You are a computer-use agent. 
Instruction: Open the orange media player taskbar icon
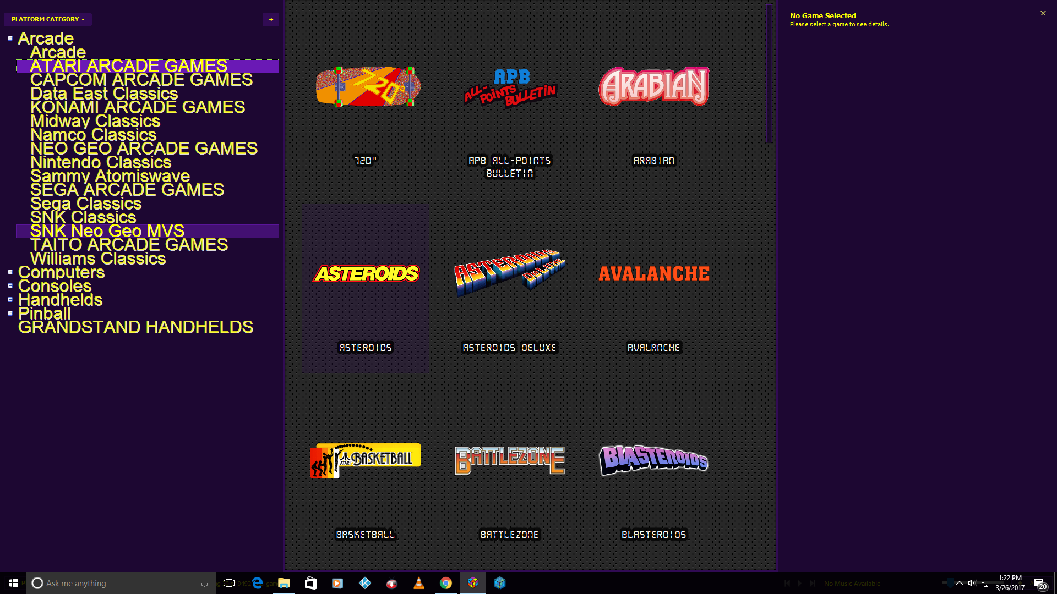click(x=337, y=583)
